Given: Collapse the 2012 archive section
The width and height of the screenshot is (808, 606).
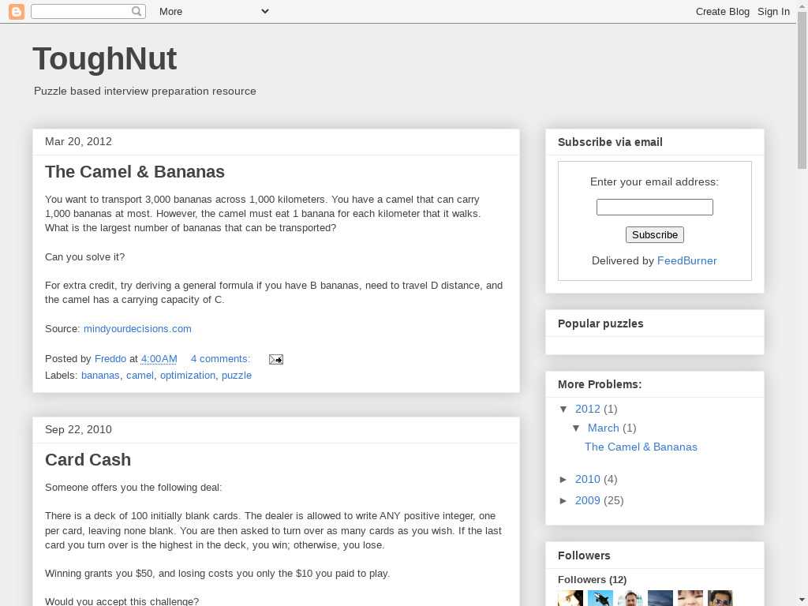Looking at the screenshot, I should click(565, 409).
